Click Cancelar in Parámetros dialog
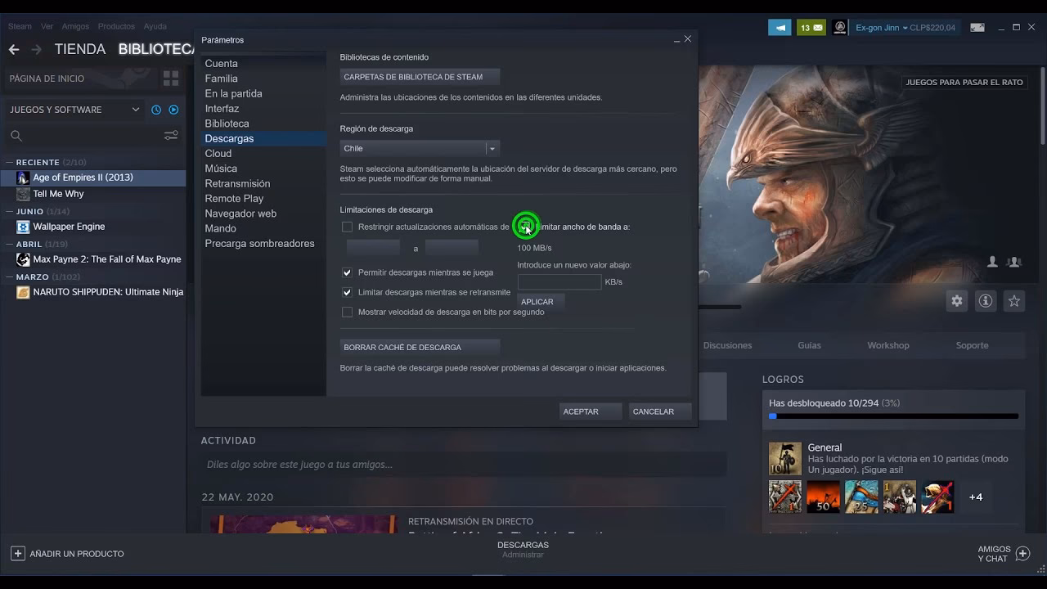This screenshot has width=1047, height=589. (660, 411)
